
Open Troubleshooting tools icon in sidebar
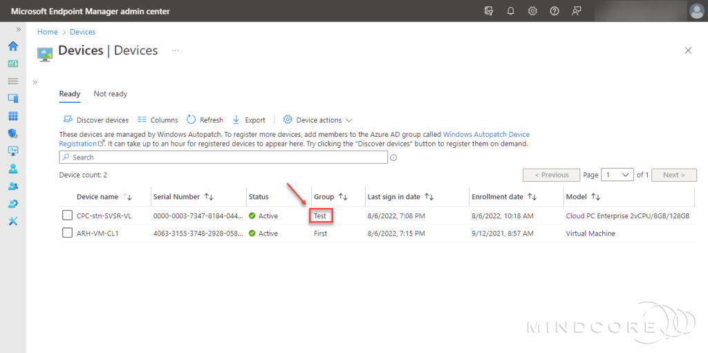12,221
